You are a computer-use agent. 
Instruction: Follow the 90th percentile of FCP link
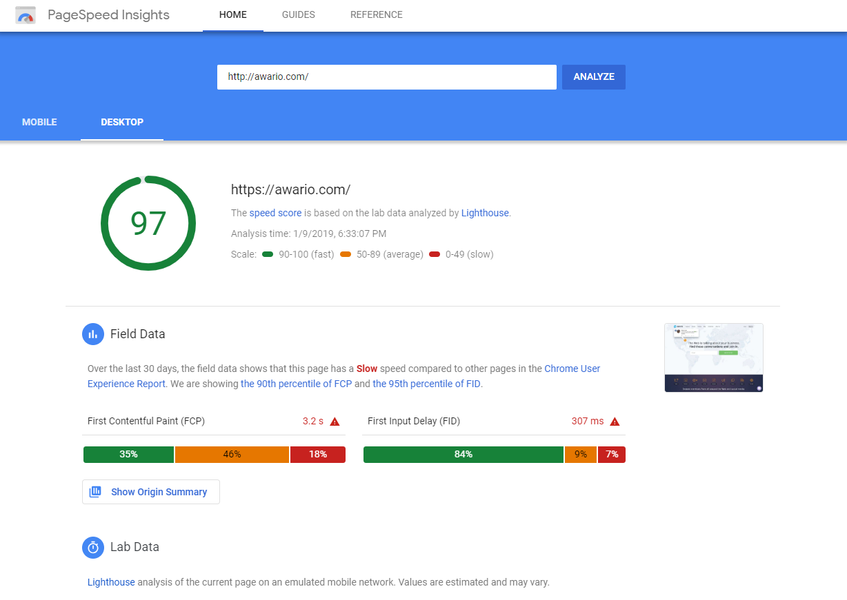point(296,384)
